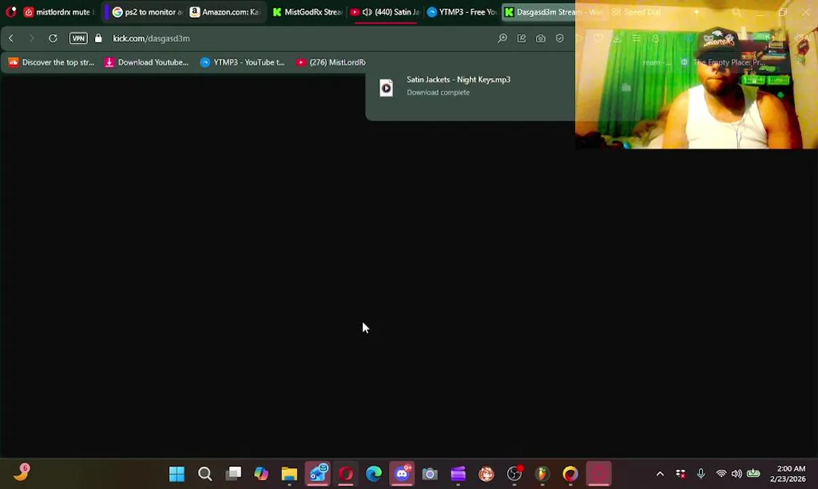The height and width of the screenshot is (489, 818).
Task: Mute audio on the Satin Jackets tab
Action: click(368, 12)
